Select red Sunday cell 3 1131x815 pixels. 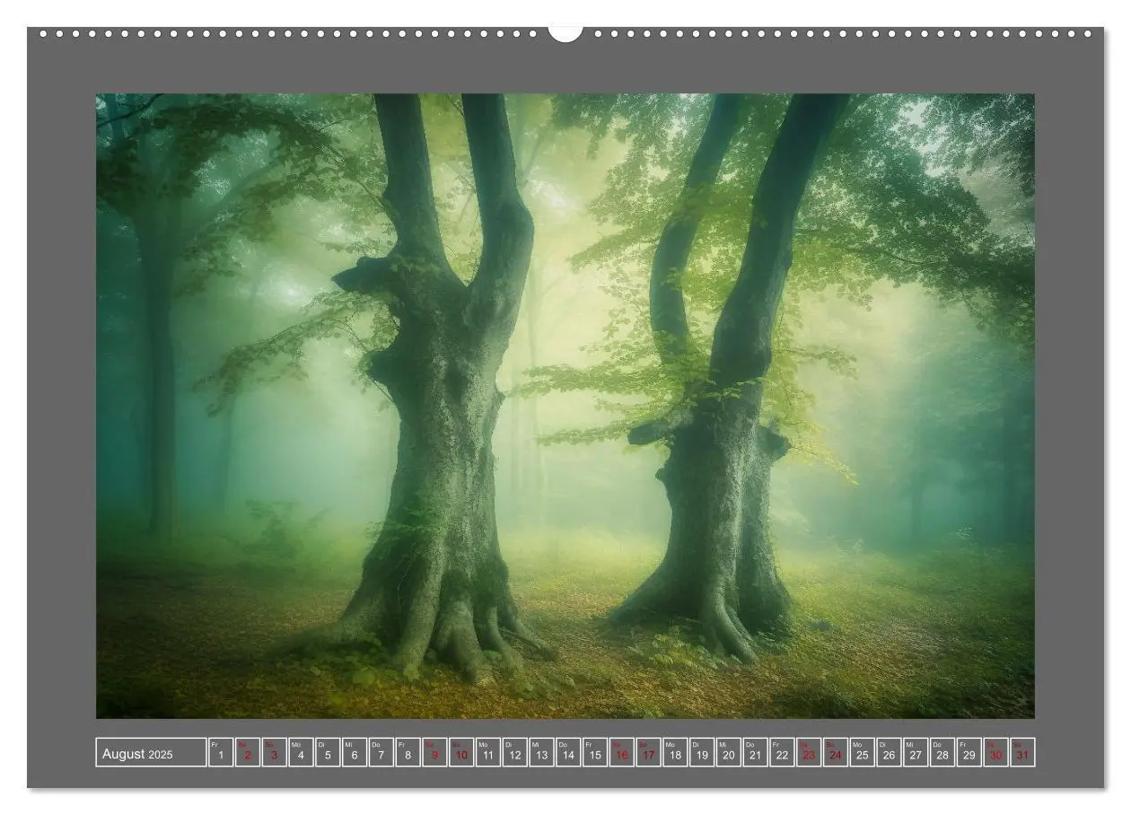[x=275, y=753]
